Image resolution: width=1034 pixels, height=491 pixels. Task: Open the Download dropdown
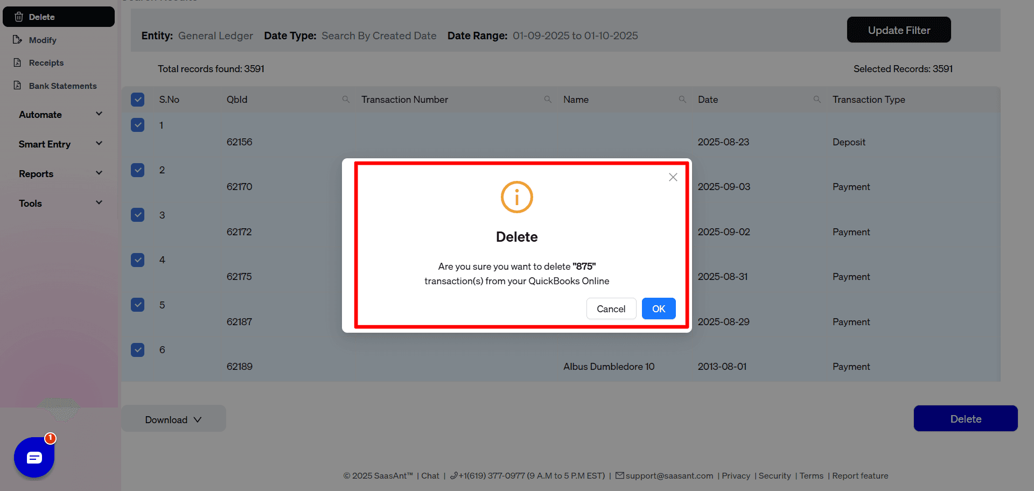173,419
